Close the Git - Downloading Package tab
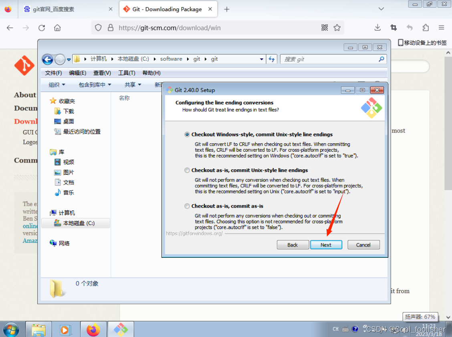Viewport: 452px width, 337px height. tap(210, 9)
